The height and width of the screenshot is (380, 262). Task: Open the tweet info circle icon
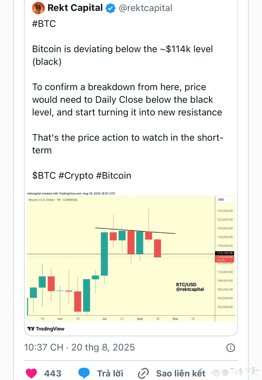(x=231, y=348)
